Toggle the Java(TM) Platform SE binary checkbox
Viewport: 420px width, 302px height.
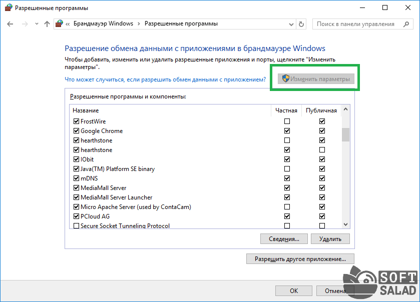(x=76, y=169)
